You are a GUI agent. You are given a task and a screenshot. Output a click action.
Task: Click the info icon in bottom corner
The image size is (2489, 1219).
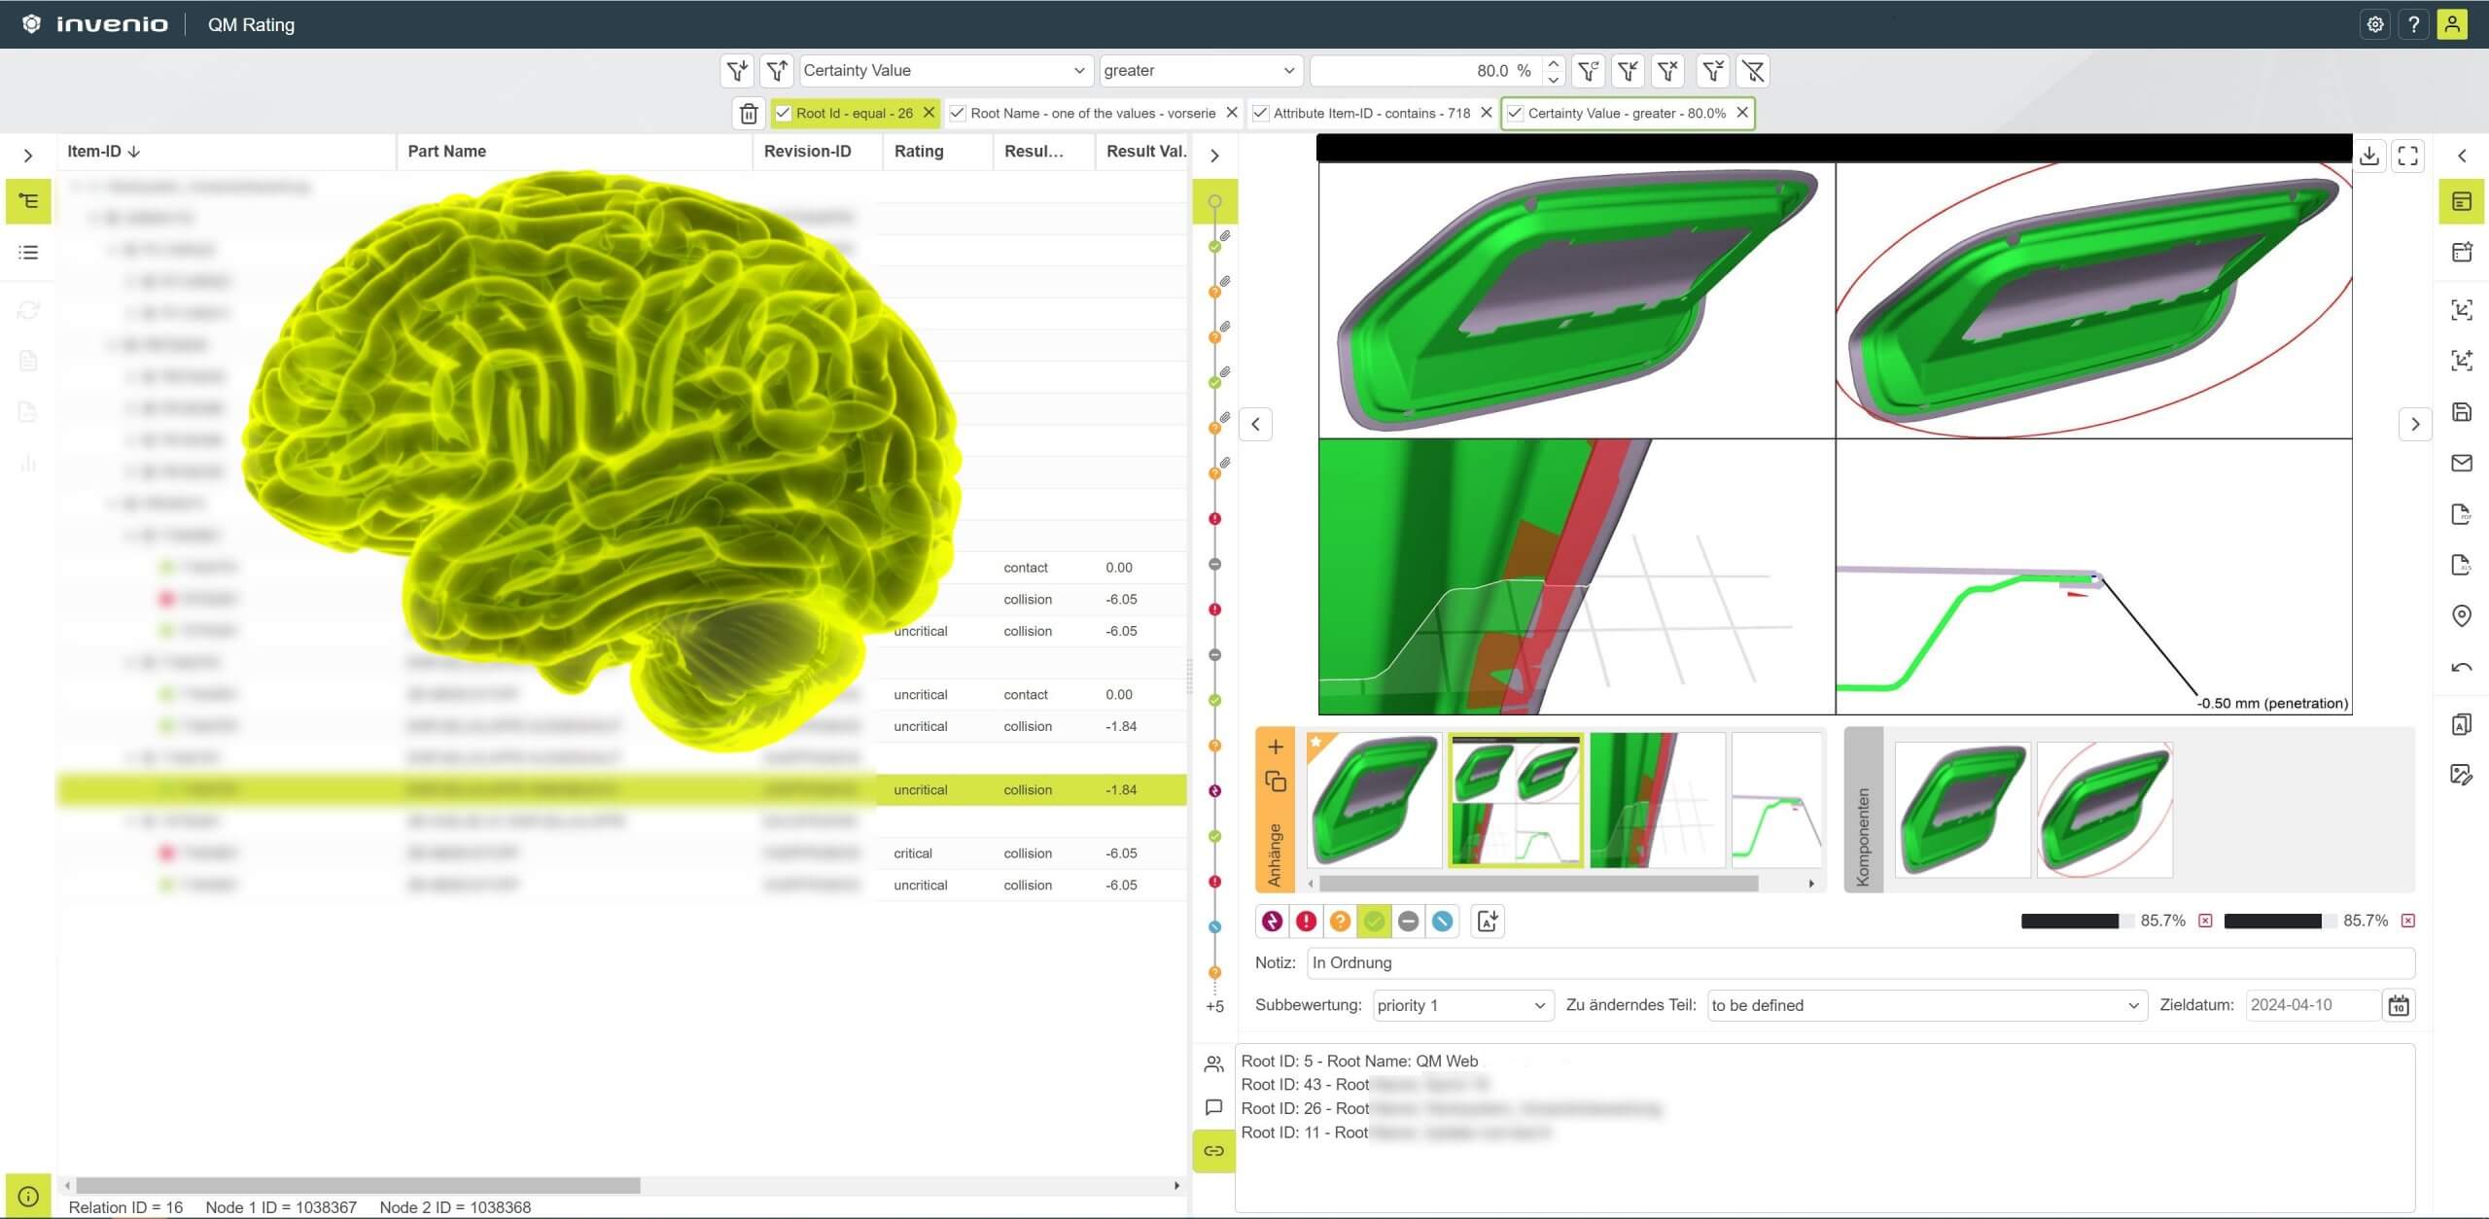coord(28,1196)
